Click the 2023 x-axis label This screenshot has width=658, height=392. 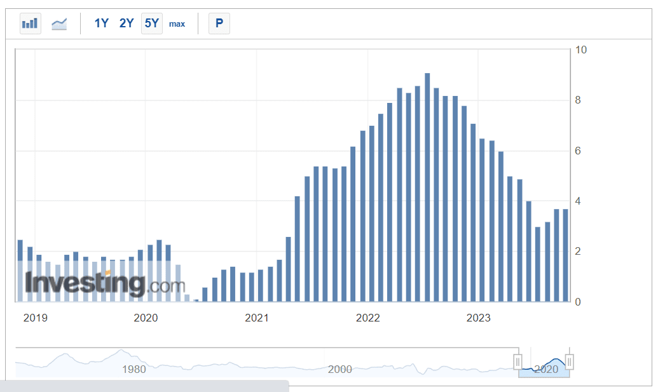tap(478, 318)
